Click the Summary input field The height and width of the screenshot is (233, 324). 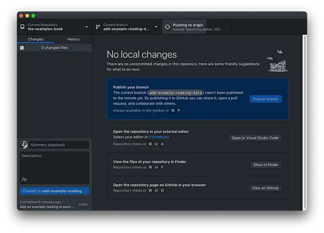tap(59, 145)
